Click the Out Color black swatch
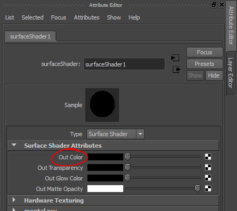This screenshot has width=237, height=211. 105,157
